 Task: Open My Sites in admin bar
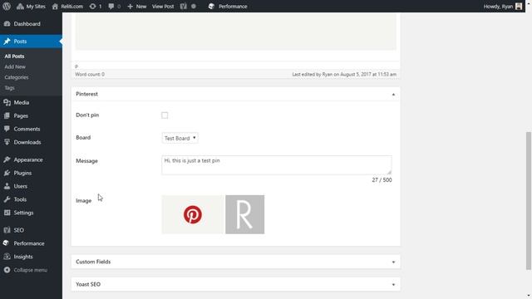click(32, 6)
